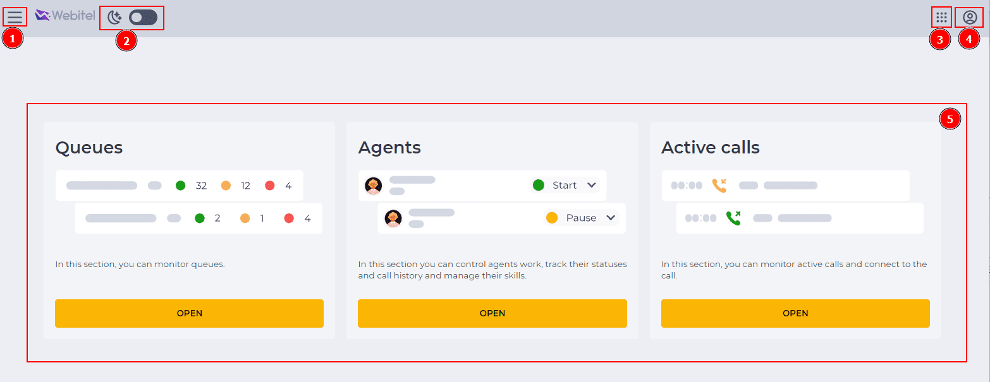Open the hamburger navigation menu
The width and height of the screenshot is (990, 382).
tap(15, 17)
